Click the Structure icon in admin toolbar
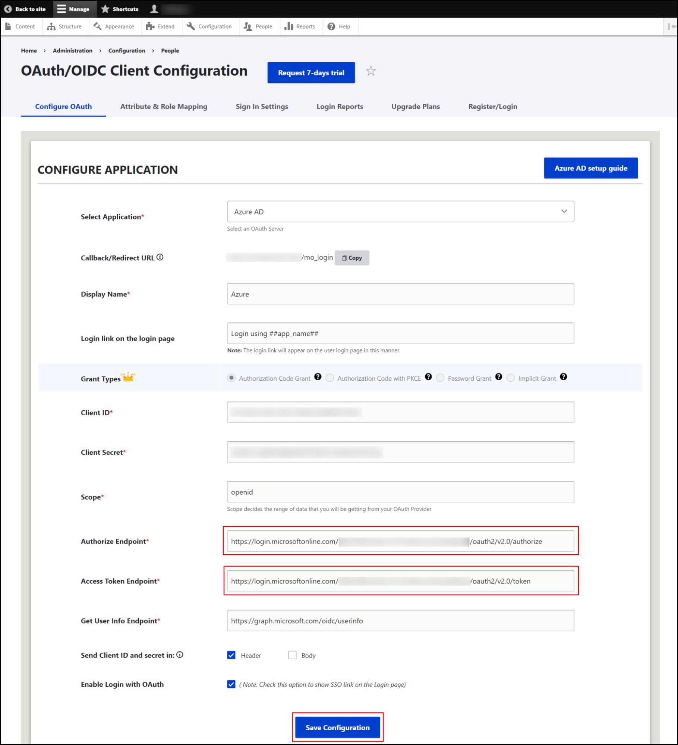The height and width of the screenshot is (745, 678). point(51,26)
